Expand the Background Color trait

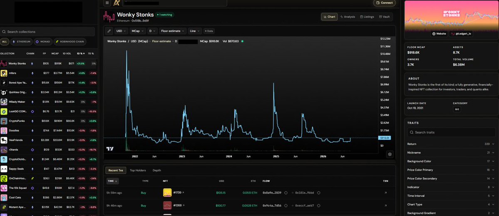point(451,161)
